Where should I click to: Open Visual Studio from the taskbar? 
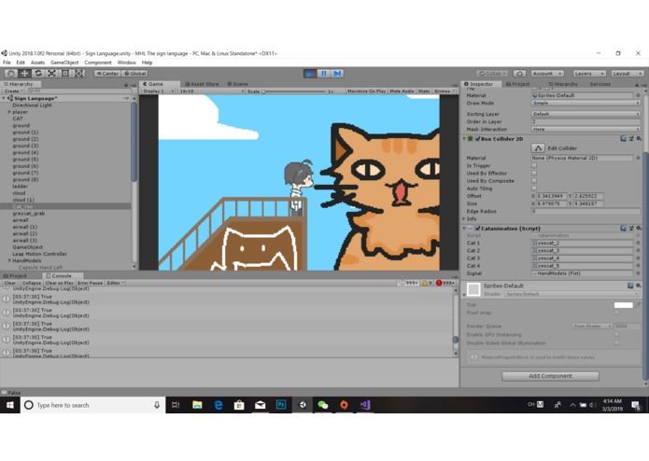(364, 405)
